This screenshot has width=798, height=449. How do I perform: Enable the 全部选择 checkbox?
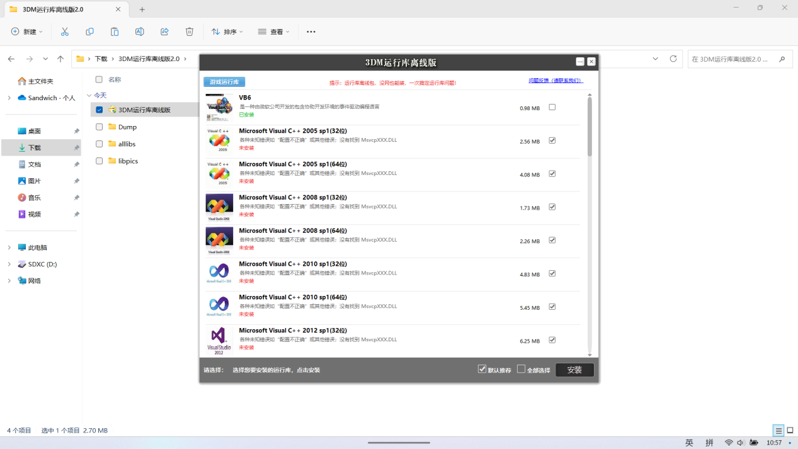[x=522, y=369]
